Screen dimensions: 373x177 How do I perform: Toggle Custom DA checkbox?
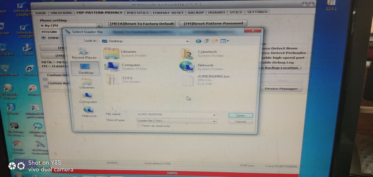pyautogui.click(x=45, y=79)
